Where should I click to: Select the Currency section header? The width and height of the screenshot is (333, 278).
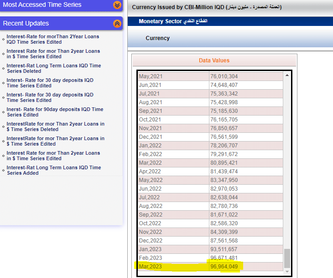click(x=157, y=38)
